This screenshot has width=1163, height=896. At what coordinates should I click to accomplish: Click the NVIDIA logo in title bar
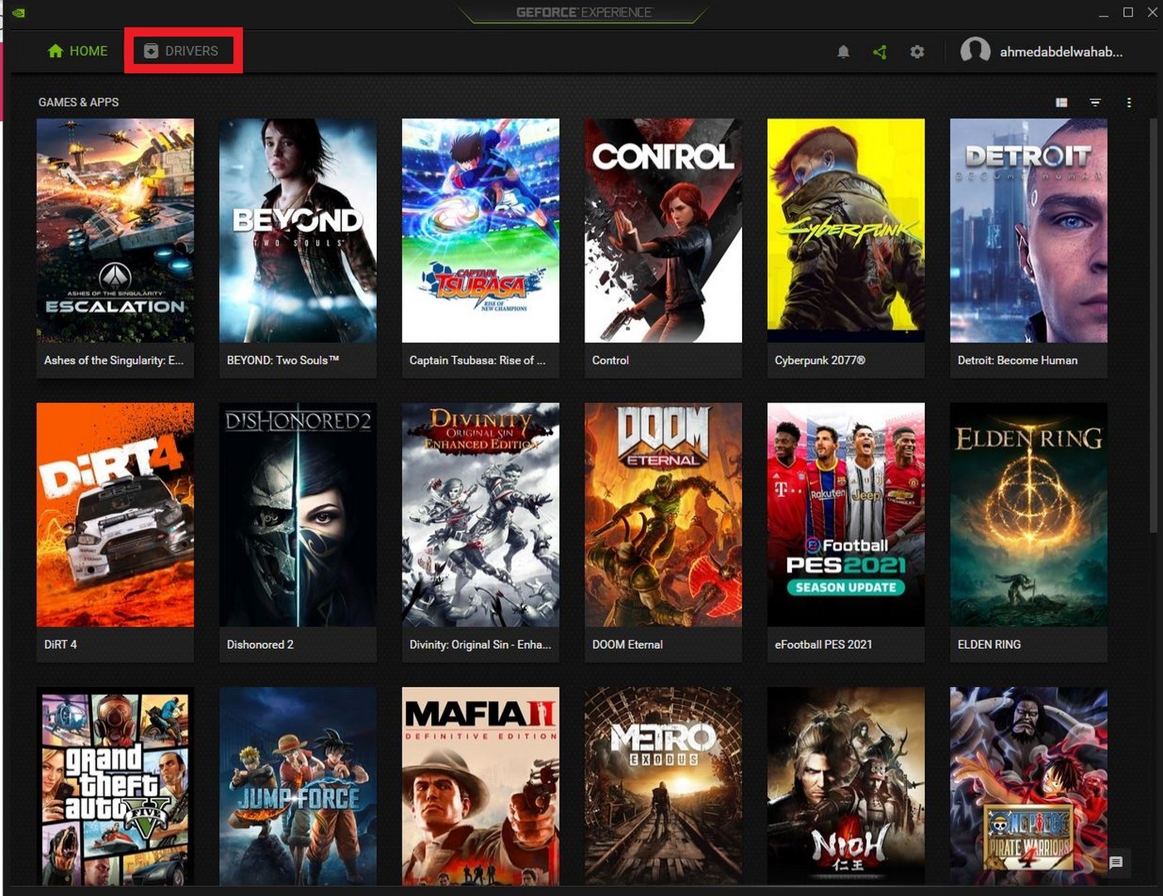[18, 12]
